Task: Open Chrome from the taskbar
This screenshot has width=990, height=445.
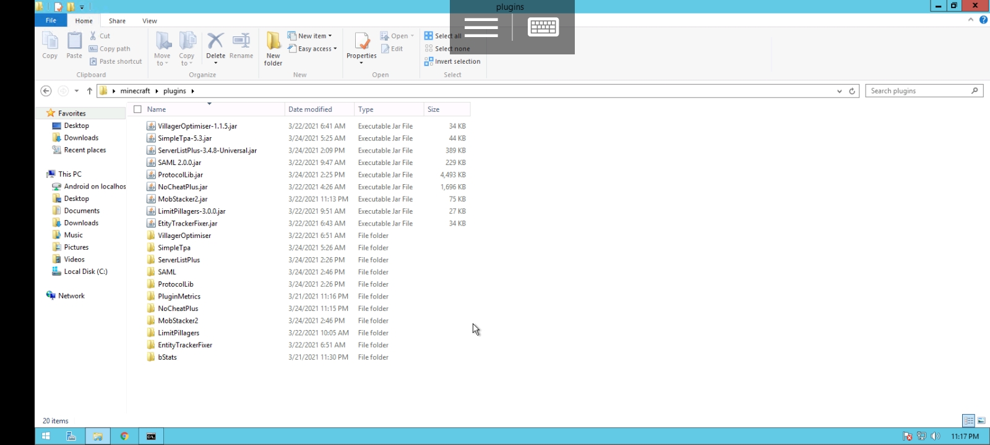Action: click(124, 436)
